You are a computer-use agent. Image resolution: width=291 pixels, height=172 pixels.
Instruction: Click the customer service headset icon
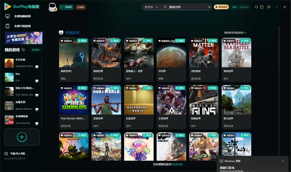(x=256, y=7)
